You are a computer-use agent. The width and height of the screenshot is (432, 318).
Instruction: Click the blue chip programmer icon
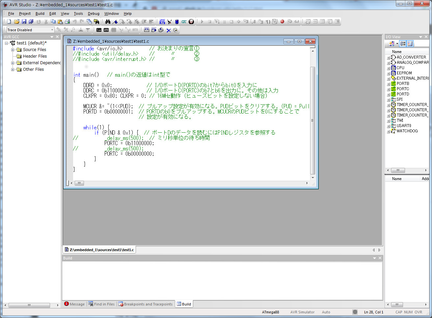[x=177, y=21]
